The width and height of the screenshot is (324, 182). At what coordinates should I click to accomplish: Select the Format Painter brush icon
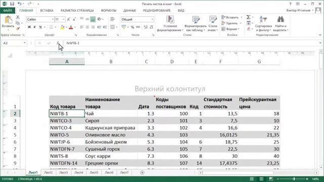pyautogui.click(x=18, y=29)
